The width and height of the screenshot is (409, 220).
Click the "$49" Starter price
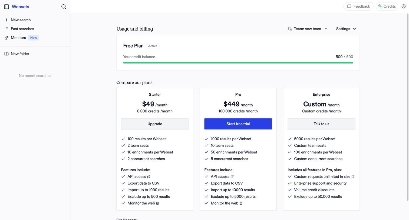click(148, 104)
